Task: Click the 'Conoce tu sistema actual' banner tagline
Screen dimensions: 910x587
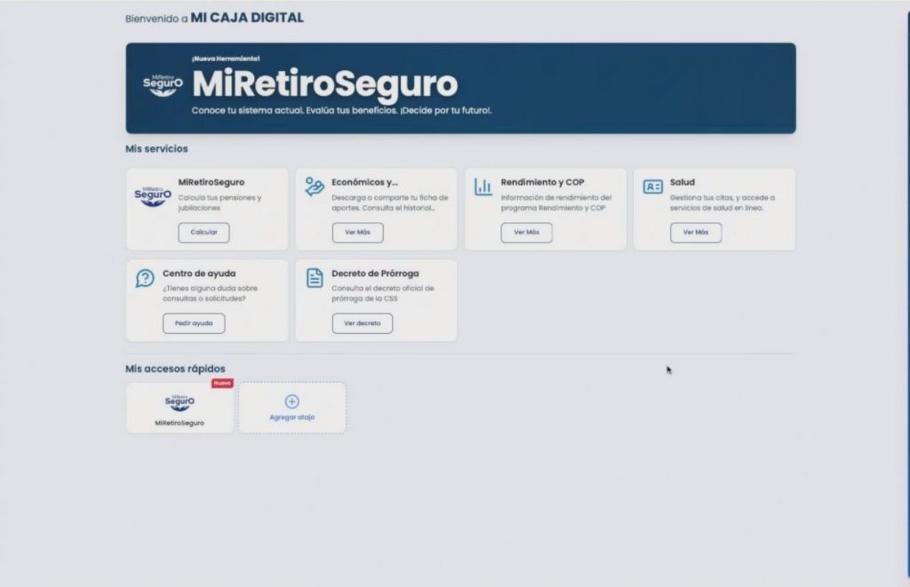Action: click(342, 110)
